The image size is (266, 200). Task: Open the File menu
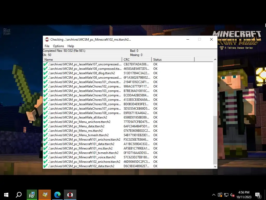tap(47, 46)
